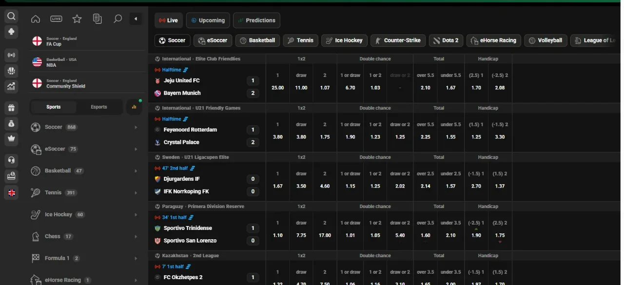Expand the Tennis 391 category
Image resolution: width=624 pixels, height=285 pixels.
[x=85, y=193]
